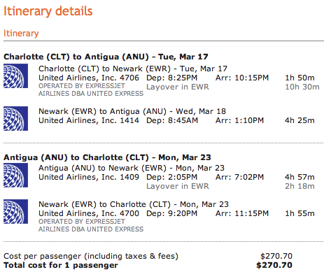This screenshot has width=324, height=279.
Task: Click first Operated by ExpressJet notice
Action: (91, 90)
